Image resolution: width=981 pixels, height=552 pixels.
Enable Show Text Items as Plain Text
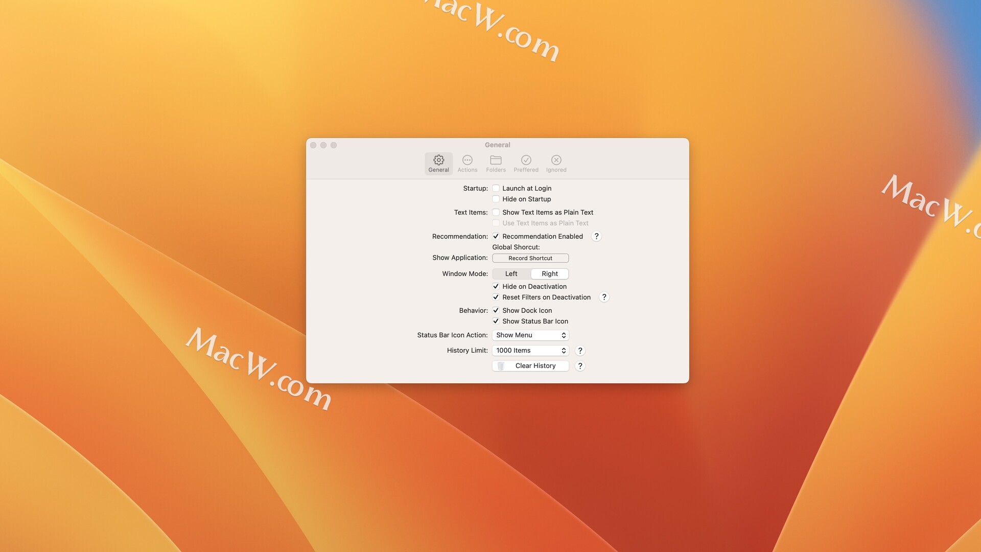(496, 212)
